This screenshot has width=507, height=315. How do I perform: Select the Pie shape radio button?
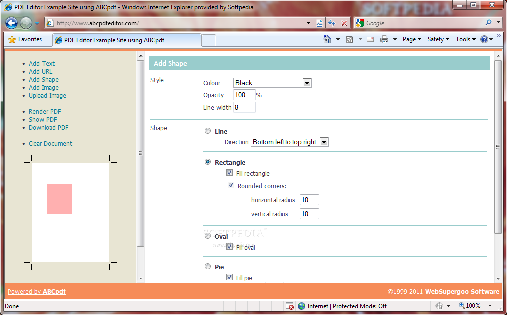pyautogui.click(x=208, y=266)
